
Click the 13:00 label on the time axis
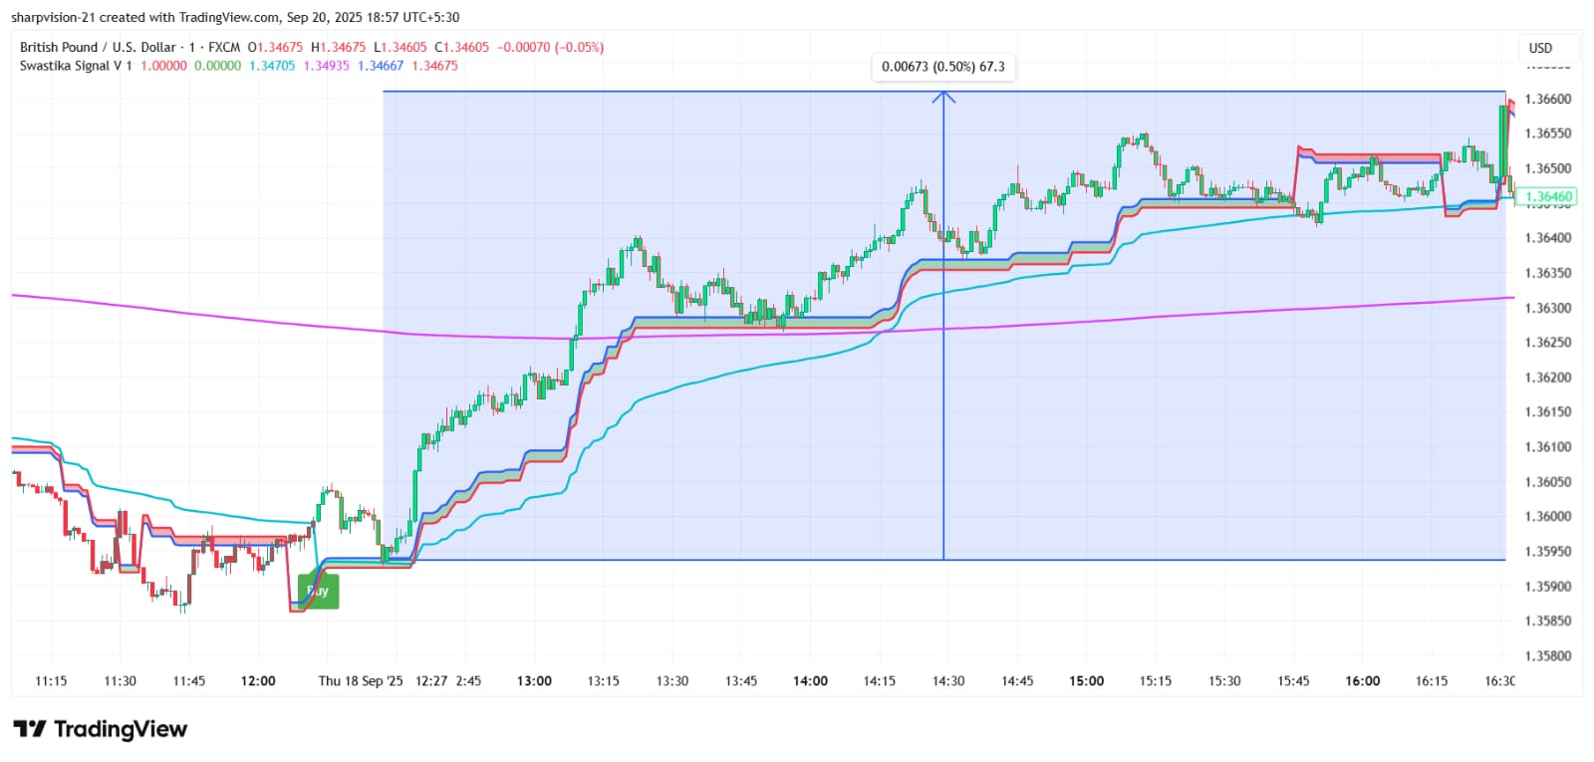534,681
